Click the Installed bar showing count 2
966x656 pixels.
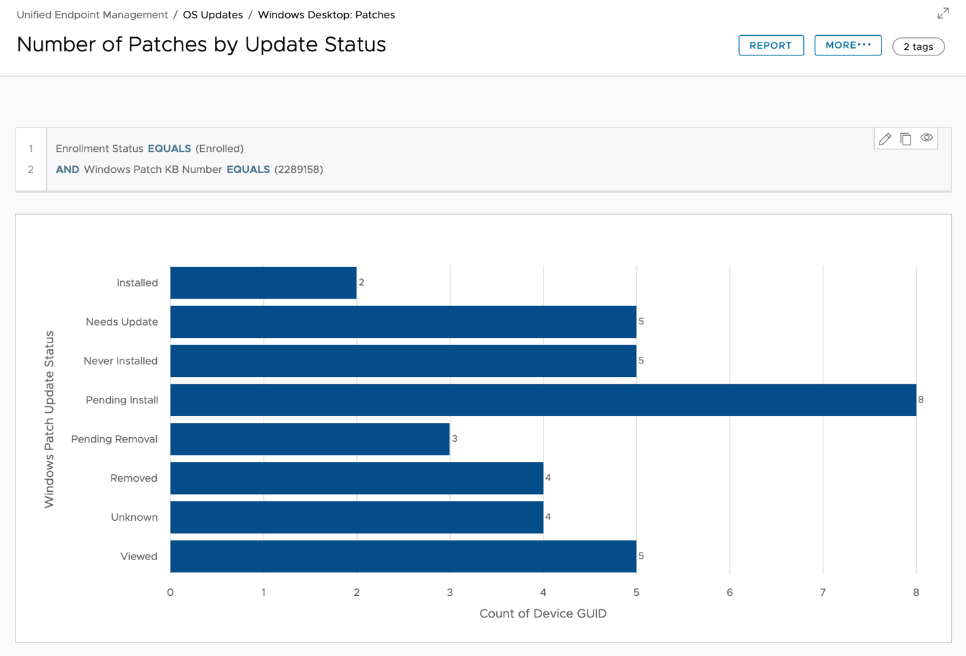[x=264, y=282]
